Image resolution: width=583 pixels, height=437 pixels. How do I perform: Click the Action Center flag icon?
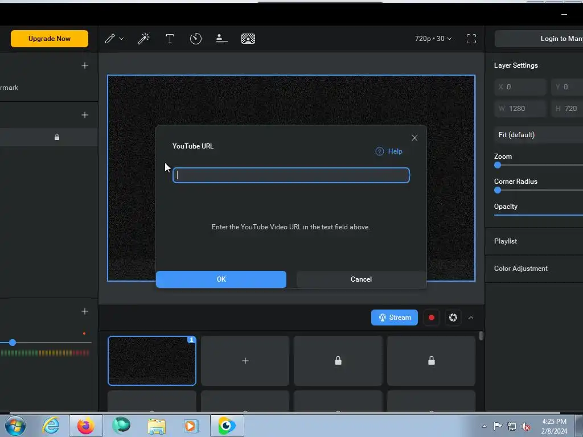pyautogui.click(x=498, y=426)
